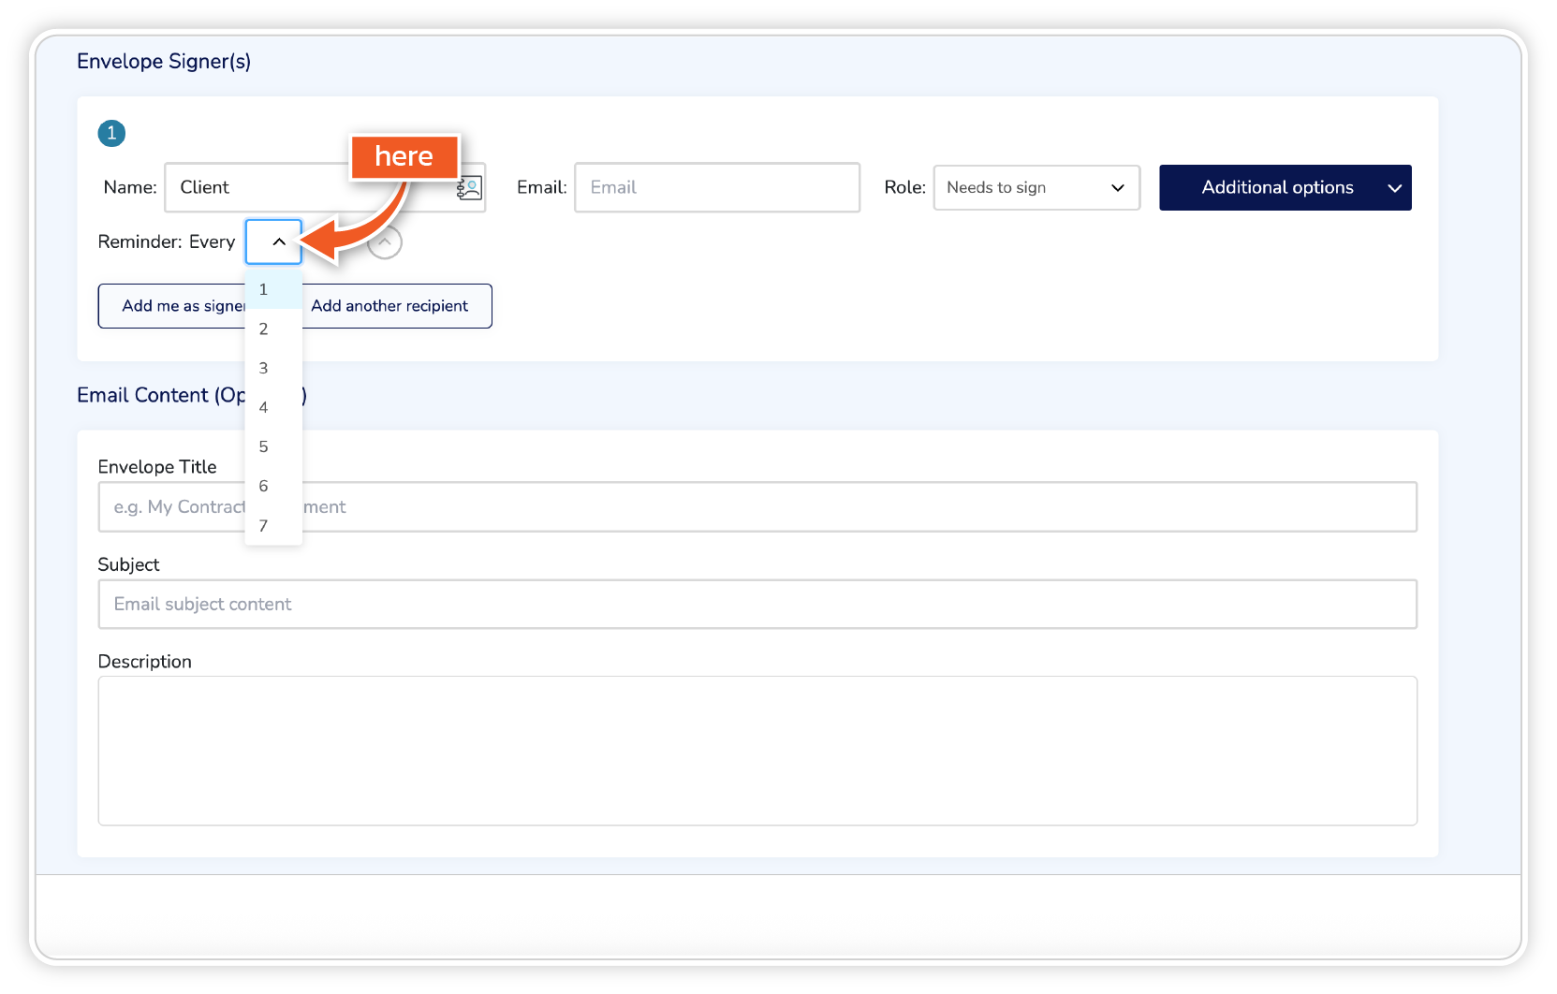The width and height of the screenshot is (1557, 994).
Task: Click inside the Description text area
Action: [x=757, y=751]
